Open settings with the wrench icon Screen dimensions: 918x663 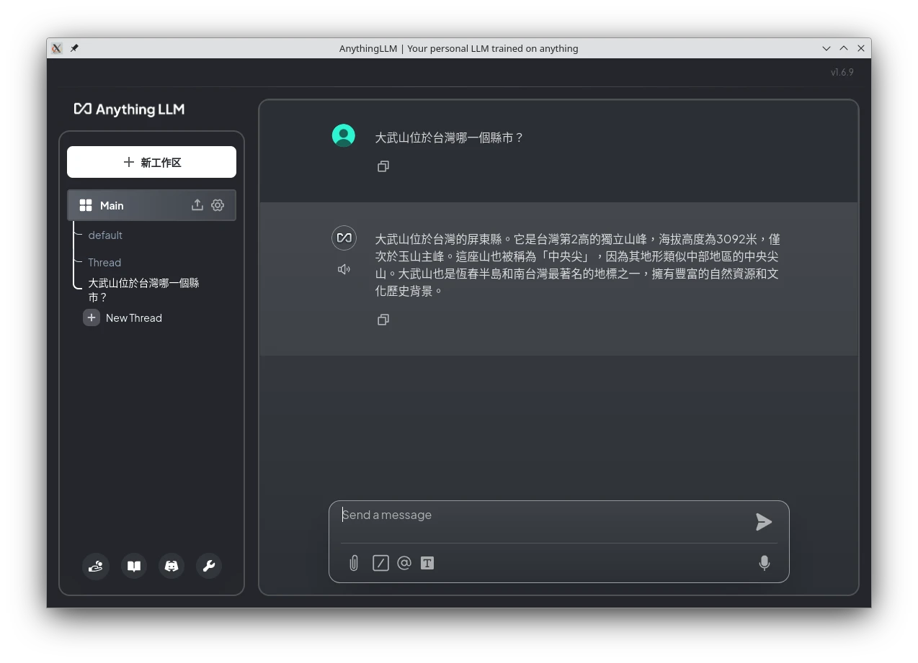209,566
